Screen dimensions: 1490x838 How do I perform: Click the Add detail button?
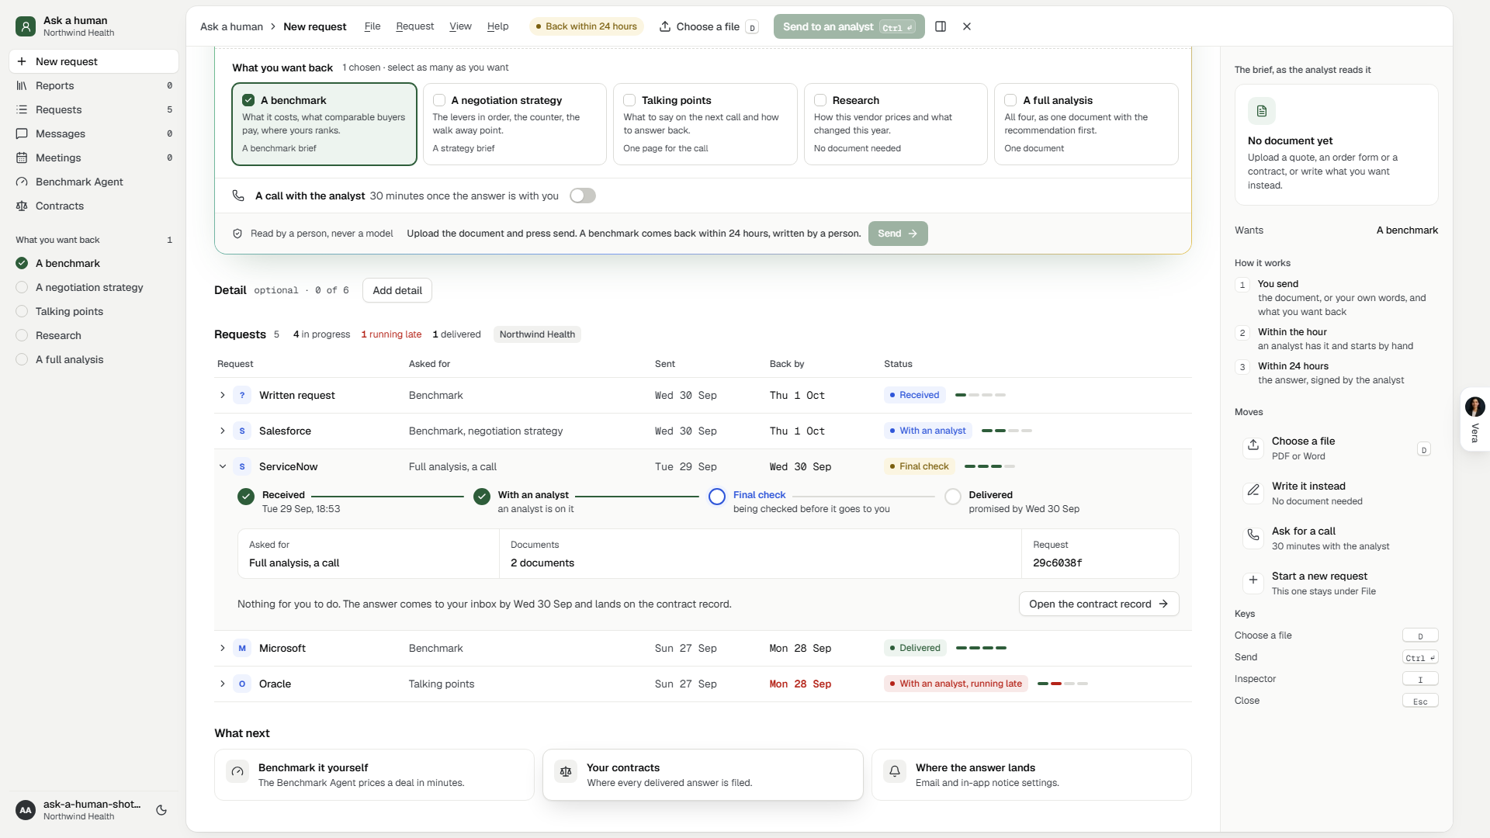(397, 290)
